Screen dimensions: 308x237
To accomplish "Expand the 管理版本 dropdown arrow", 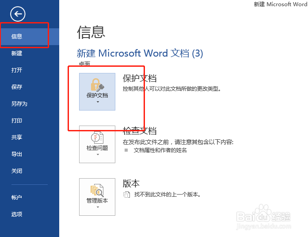I will pyautogui.click(x=98, y=207).
